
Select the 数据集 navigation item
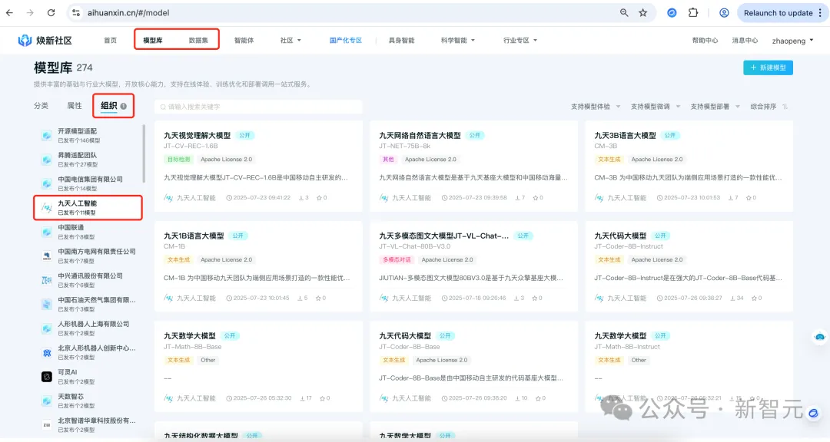[198, 40]
